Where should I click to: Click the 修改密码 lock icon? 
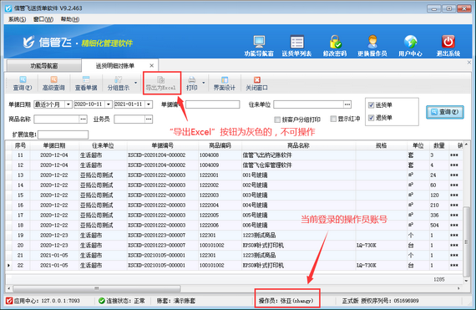pyautogui.click(x=335, y=43)
